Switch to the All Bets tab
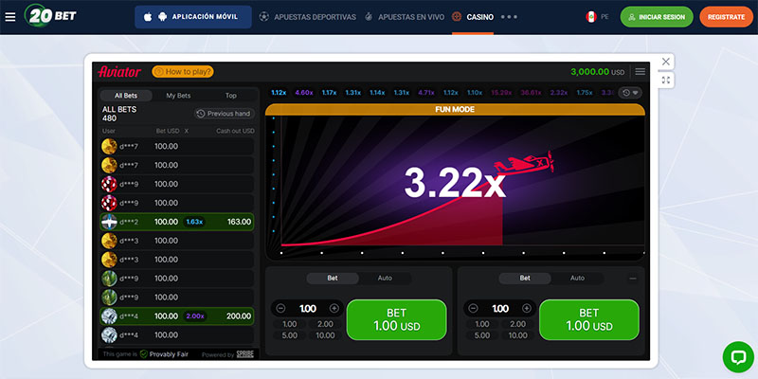 (x=126, y=96)
